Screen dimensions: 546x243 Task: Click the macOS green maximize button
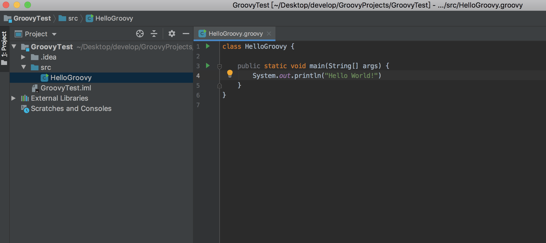pos(28,5)
